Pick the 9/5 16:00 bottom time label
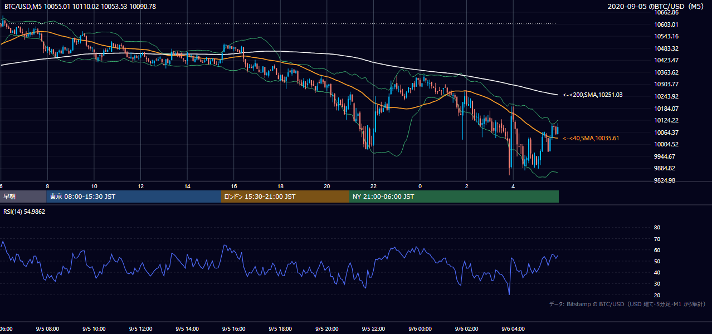 tap(234, 329)
